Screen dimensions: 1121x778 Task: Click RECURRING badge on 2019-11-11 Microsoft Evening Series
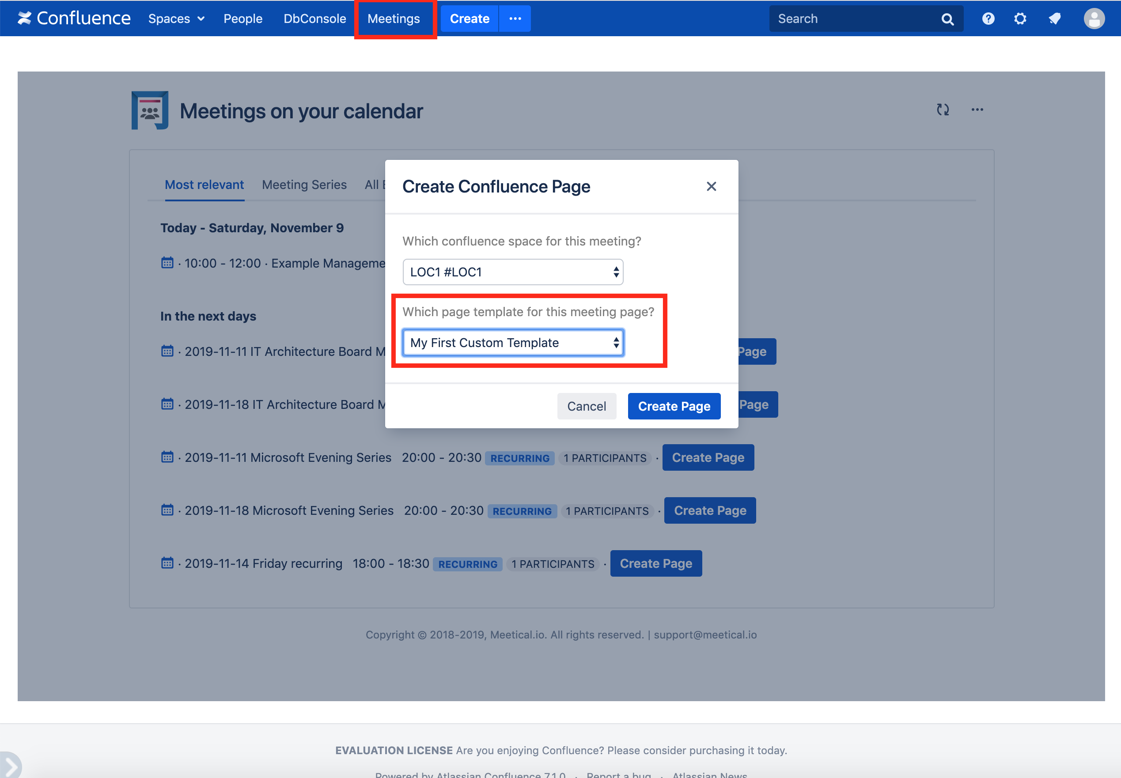[x=520, y=458]
